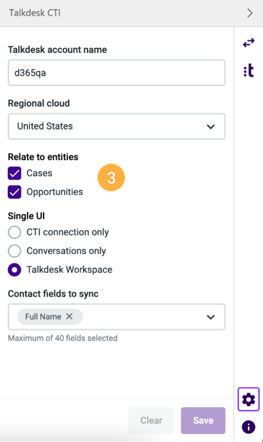Choose the Talkdesk Workspace radio option
263x442 pixels.
click(14, 270)
